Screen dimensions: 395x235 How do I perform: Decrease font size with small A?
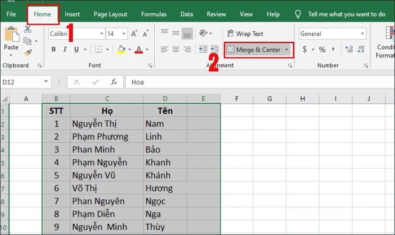coord(146,33)
